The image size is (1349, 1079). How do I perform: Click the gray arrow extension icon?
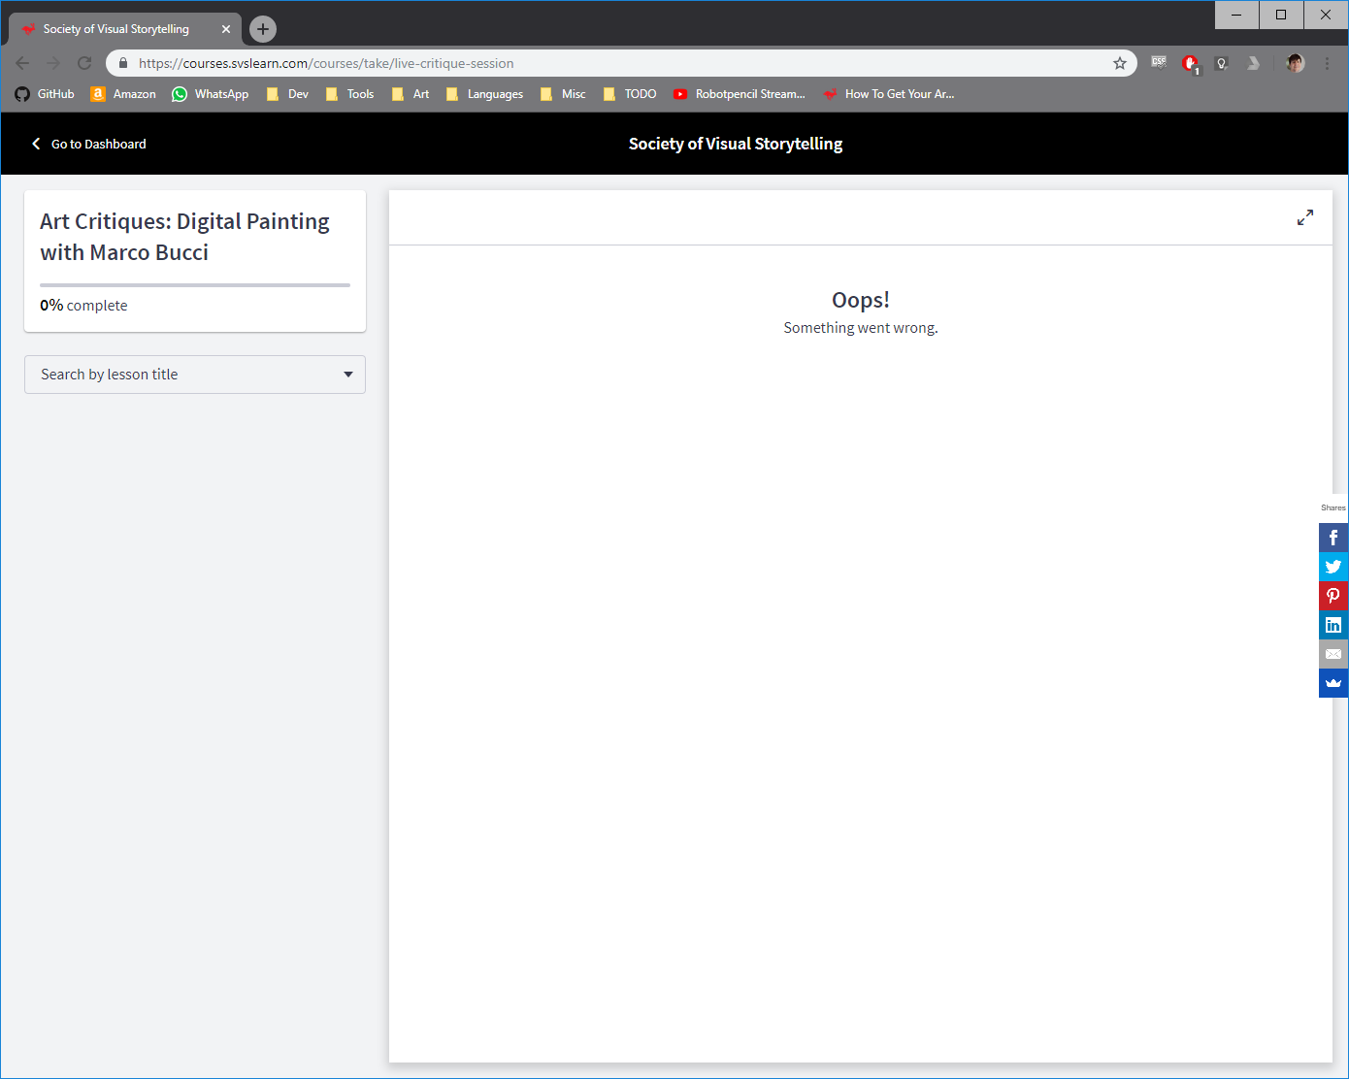1253,63
